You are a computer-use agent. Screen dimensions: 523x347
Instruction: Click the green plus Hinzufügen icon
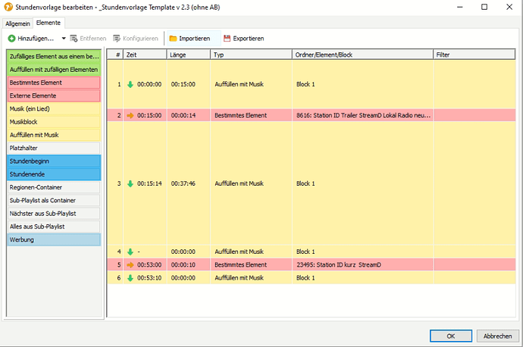tap(12, 38)
